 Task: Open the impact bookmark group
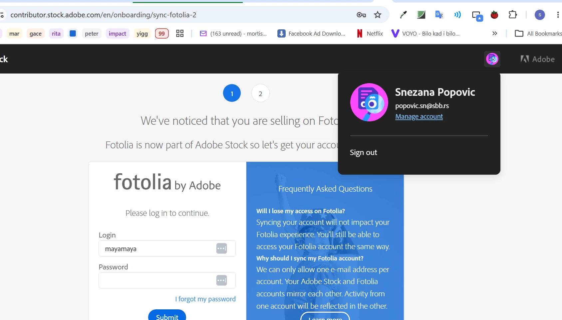pos(117,34)
